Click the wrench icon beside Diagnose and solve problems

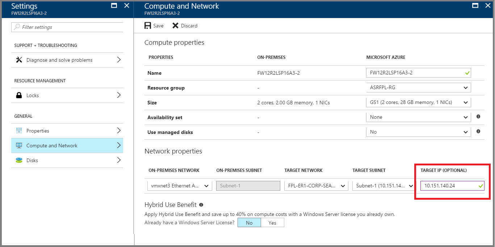[x=19, y=60]
